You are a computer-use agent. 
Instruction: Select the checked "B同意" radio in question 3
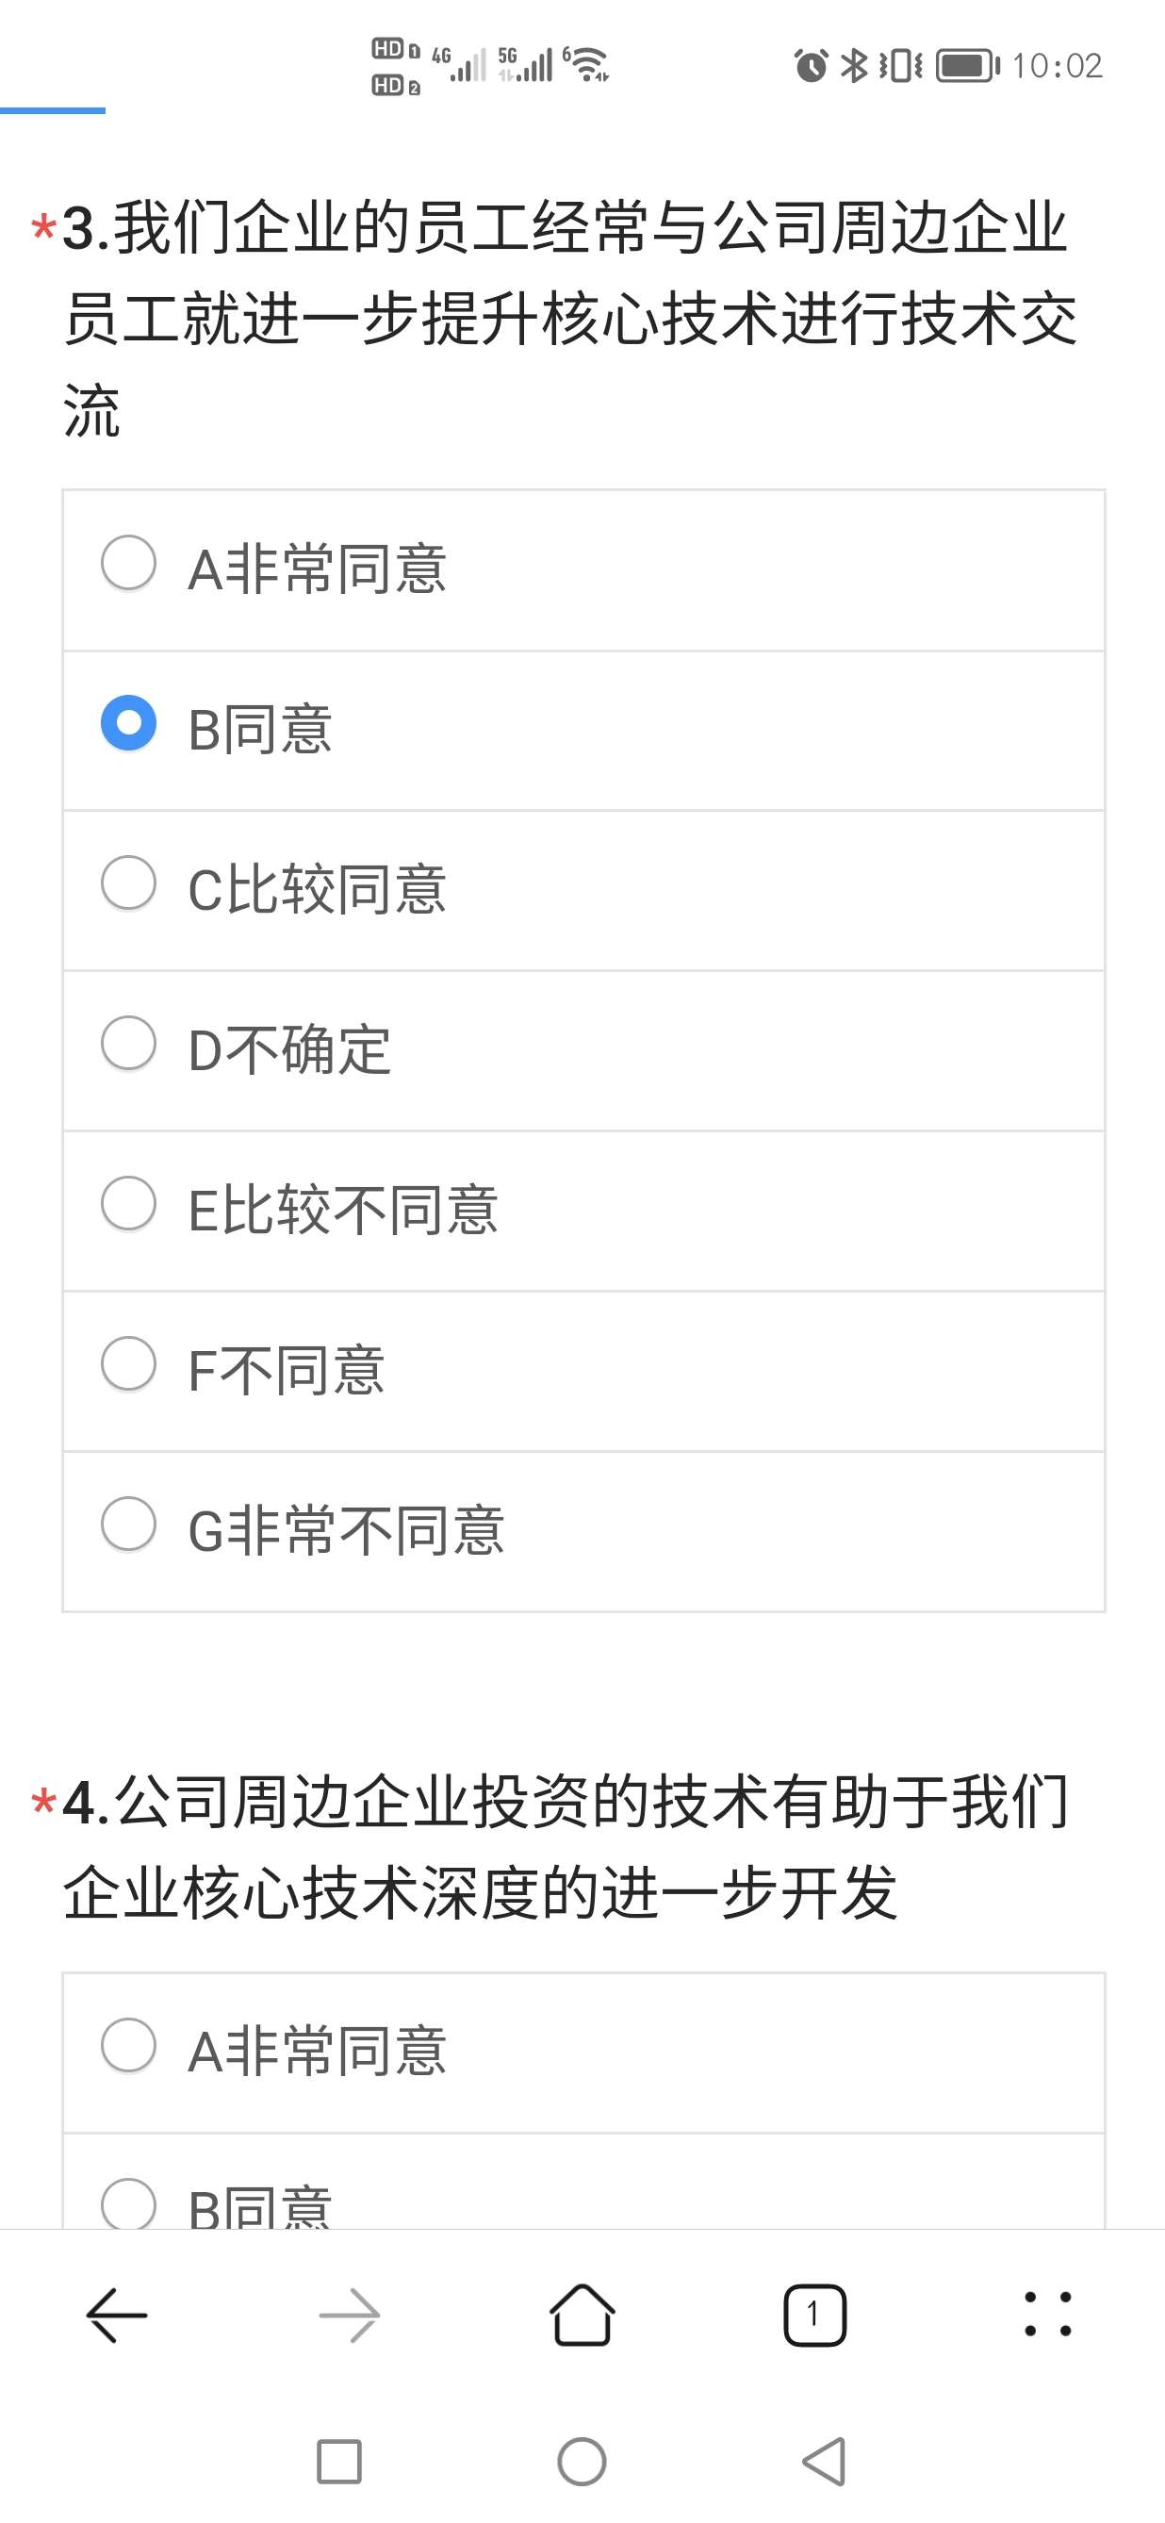[129, 724]
